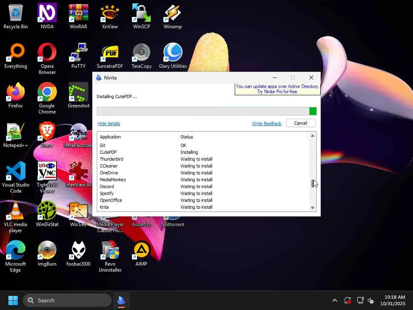Viewport: 413px width, 310px height.
Task: Click the SumatraPDF desktop icon
Action: coord(110,56)
